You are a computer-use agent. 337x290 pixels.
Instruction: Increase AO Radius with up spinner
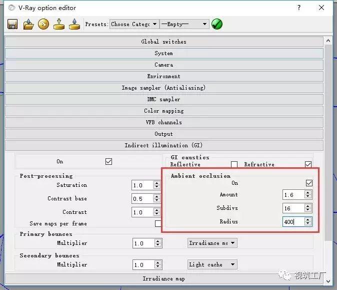308,219
